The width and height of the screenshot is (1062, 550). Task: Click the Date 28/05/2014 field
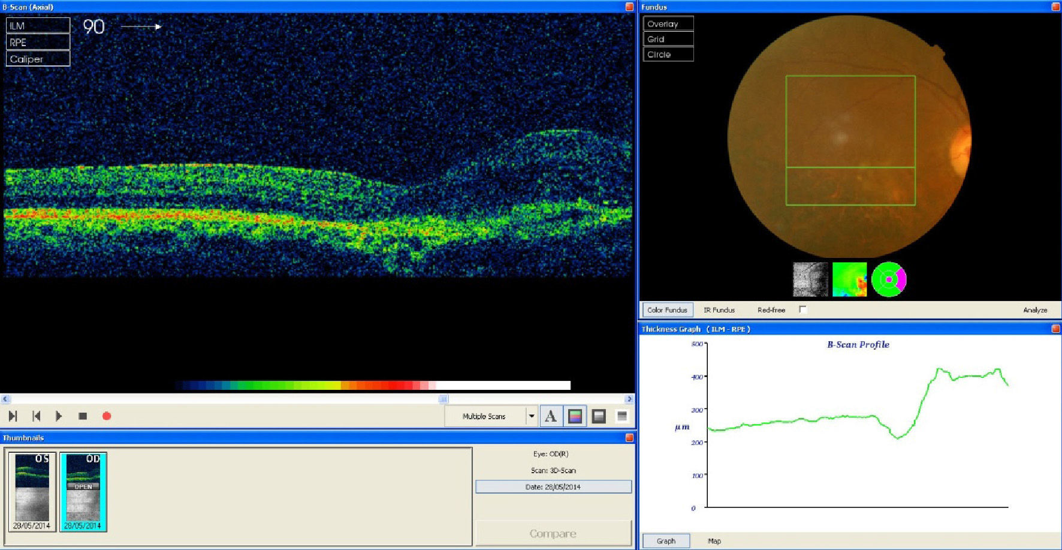pyautogui.click(x=553, y=487)
